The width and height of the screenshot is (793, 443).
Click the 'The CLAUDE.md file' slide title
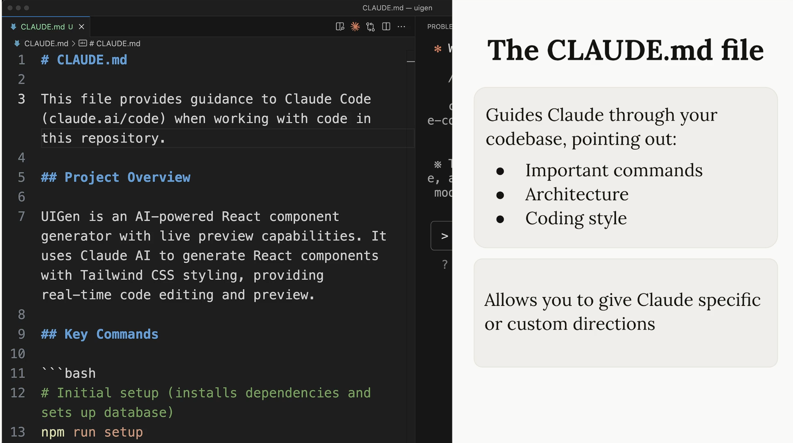tap(625, 50)
